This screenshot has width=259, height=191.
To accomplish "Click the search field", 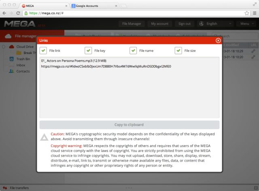I will (x=235, y=36).
